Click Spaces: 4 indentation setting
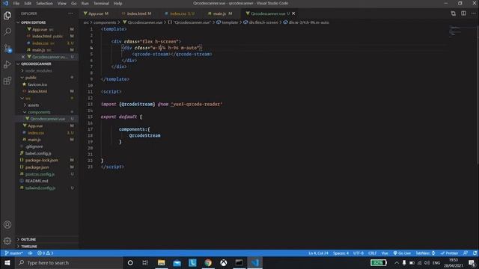This screenshot has height=269, width=479. point(341,253)
